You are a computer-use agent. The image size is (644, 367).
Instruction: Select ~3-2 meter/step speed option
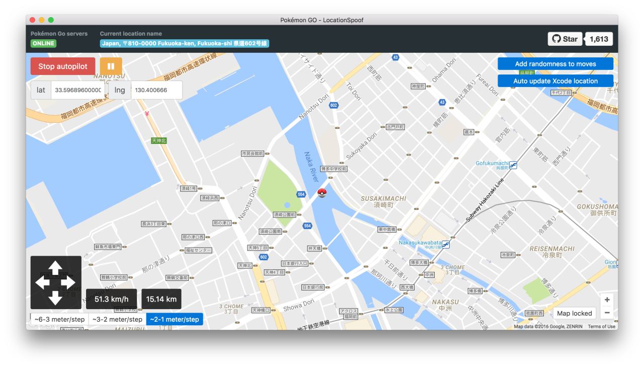point(117,319)
